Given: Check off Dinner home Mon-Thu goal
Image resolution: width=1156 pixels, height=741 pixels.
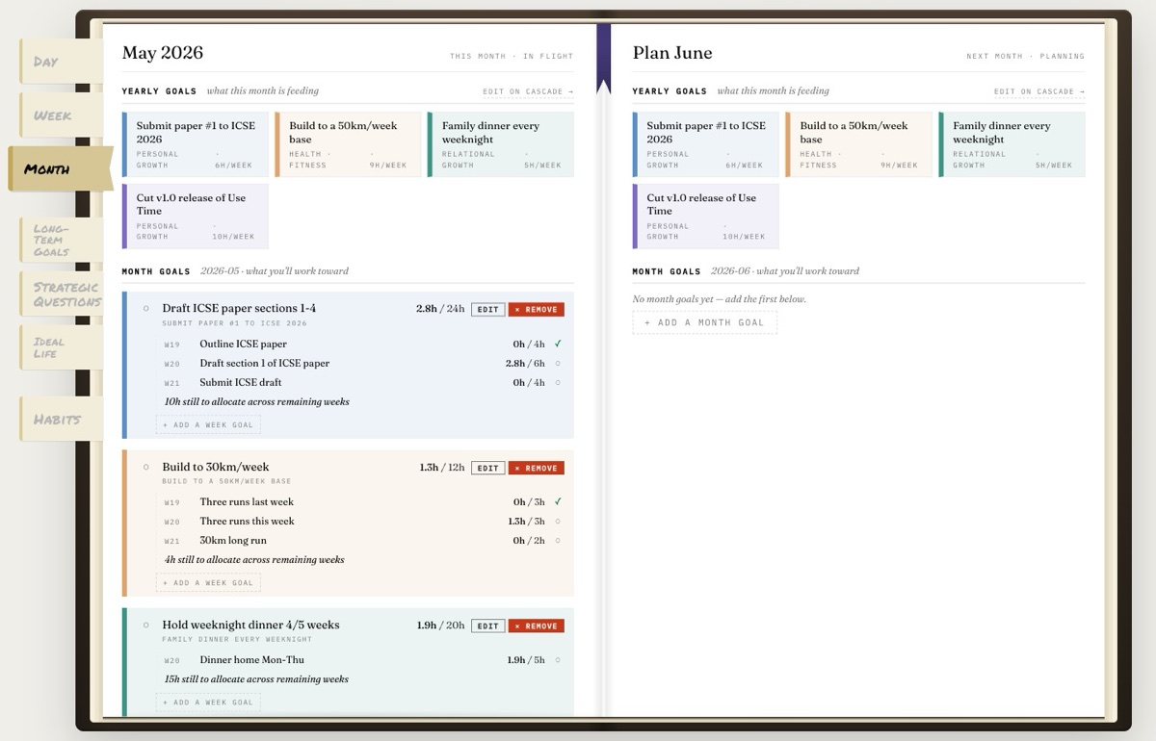Looking at the screenshot, I should pyautogui.click(x=558, y=660).
